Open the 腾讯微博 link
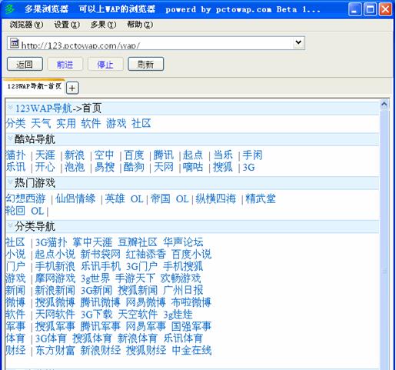Screen dimensions: 396x370 [100, 302]
